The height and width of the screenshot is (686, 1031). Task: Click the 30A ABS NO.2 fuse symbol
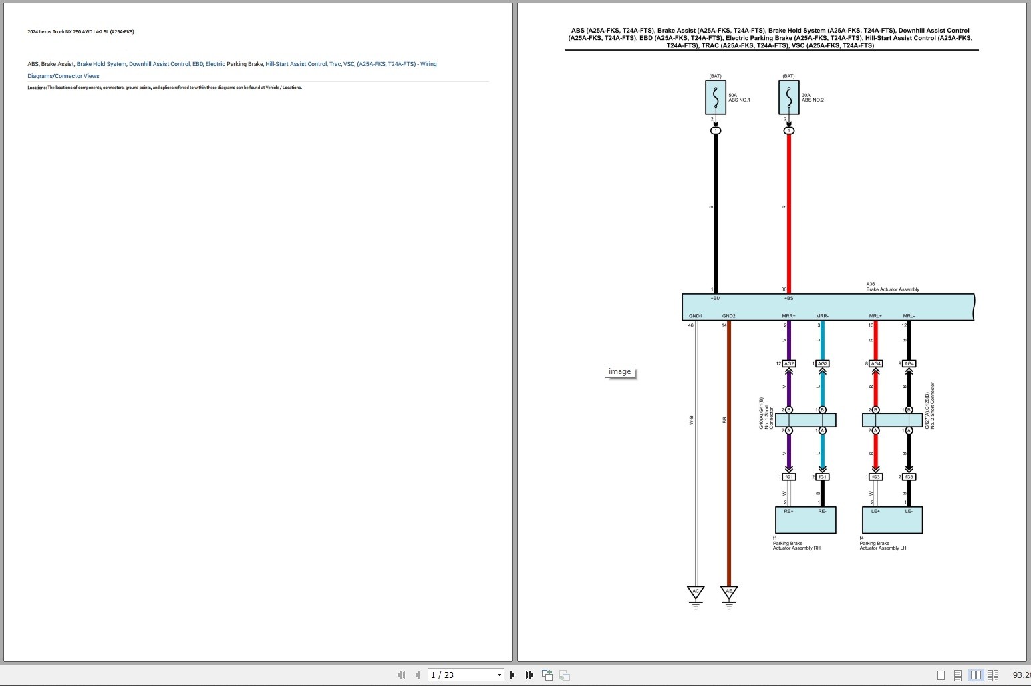(789, 98)
